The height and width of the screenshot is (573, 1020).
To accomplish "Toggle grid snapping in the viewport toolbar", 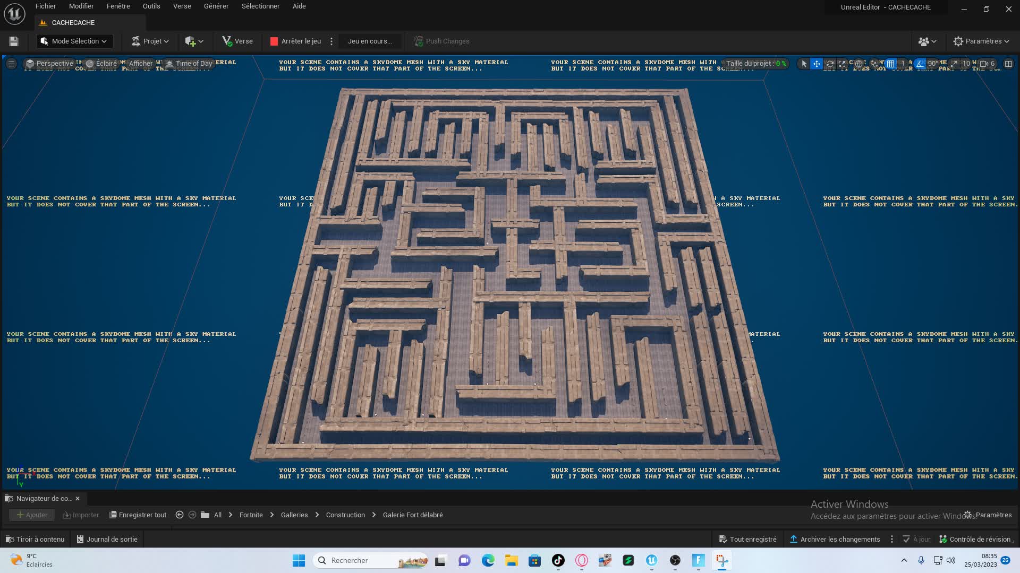I will [891, 64].
